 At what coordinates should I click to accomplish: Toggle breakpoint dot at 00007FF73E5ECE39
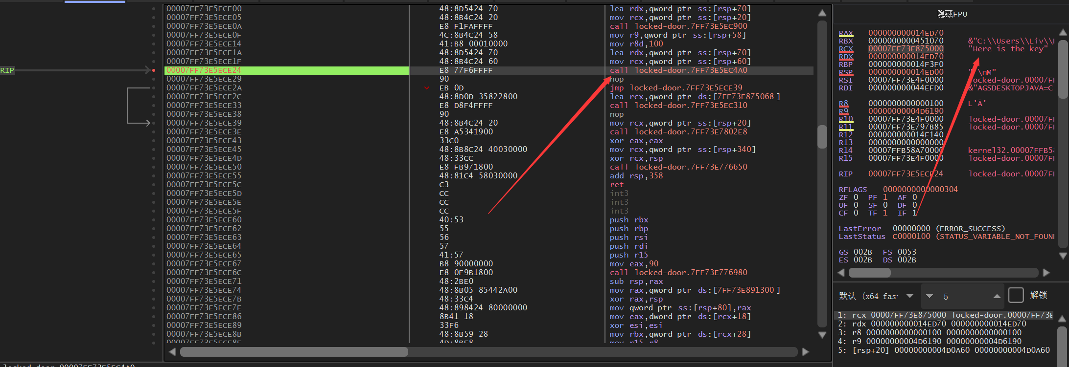point(154,123)
